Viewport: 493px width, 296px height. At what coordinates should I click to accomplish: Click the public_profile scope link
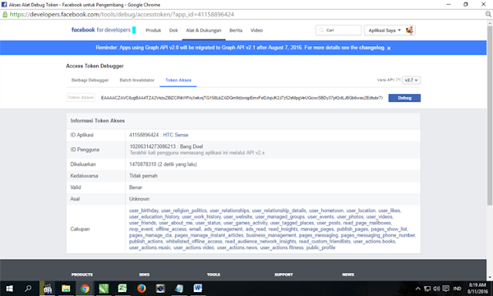(320, 247)
